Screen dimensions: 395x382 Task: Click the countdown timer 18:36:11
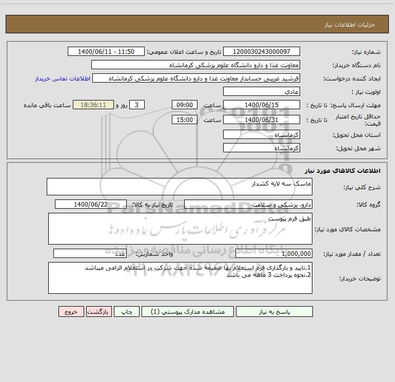point(93,105)
